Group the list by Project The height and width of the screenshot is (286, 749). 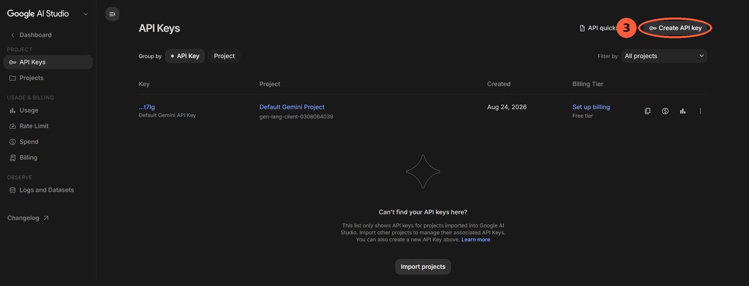pyautogui.click(x=224, y=56)
